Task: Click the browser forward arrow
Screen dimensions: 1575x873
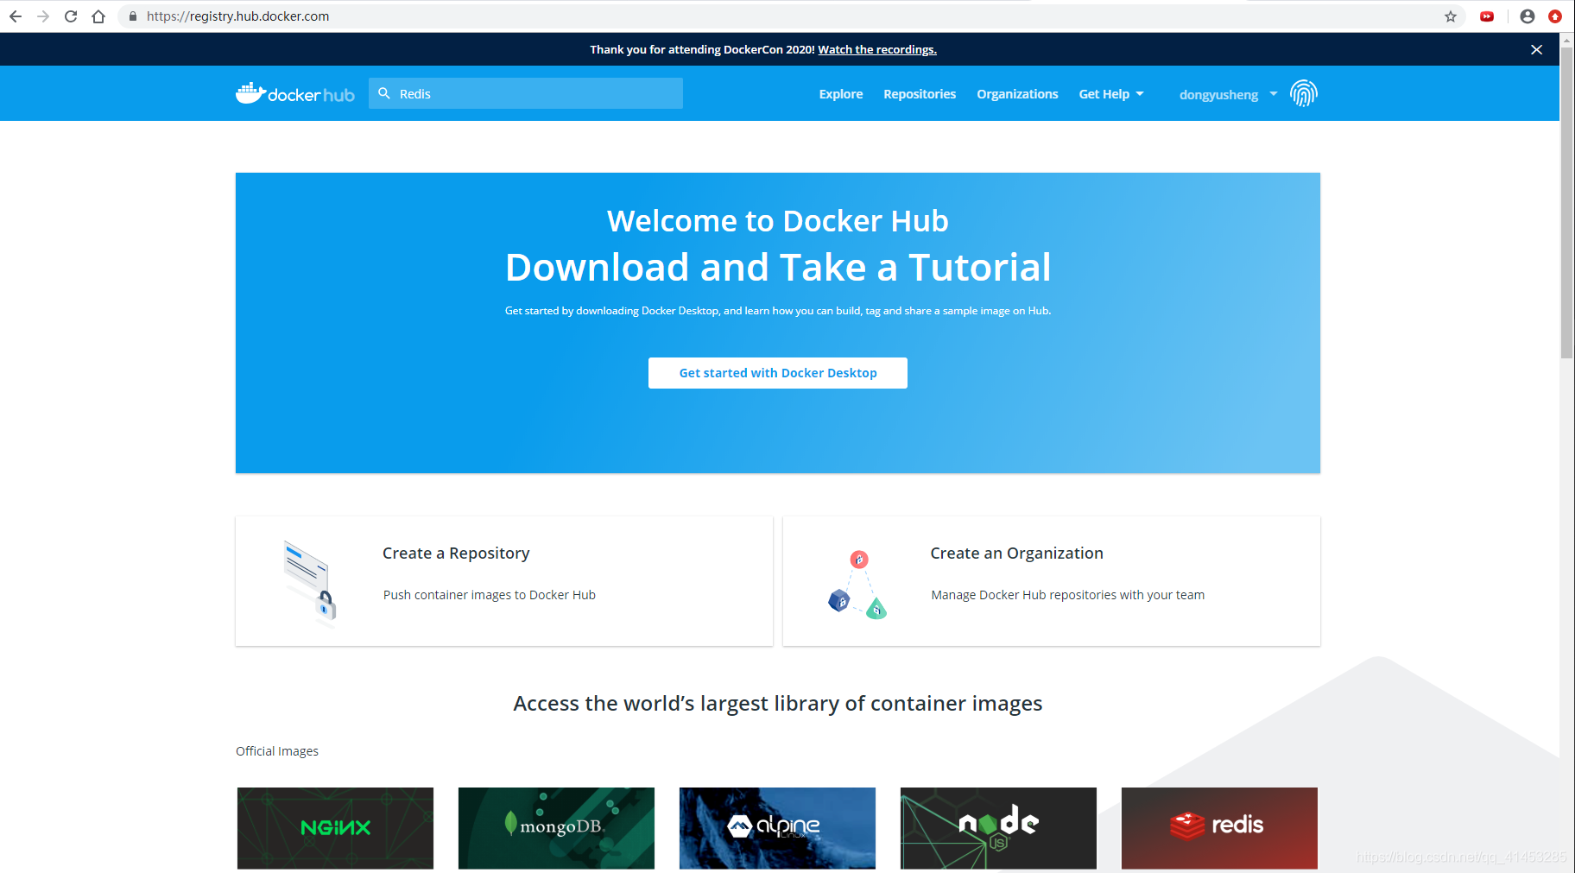Action: (43, 16)
